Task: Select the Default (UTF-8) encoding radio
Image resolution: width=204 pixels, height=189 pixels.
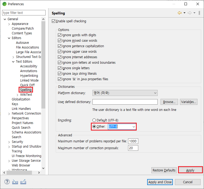Action: (x=94, y=120)
